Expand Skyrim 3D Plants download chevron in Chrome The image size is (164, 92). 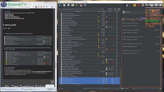(x=37, y=89)
